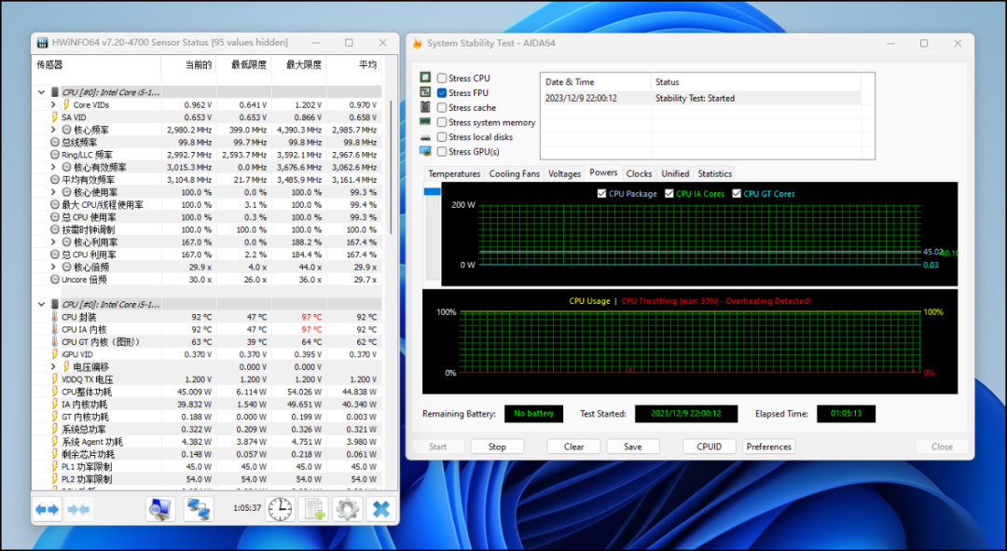Screen dimensions: 1007x551
Task: Switch to the Statistics tab
Action: coord(715,174)
